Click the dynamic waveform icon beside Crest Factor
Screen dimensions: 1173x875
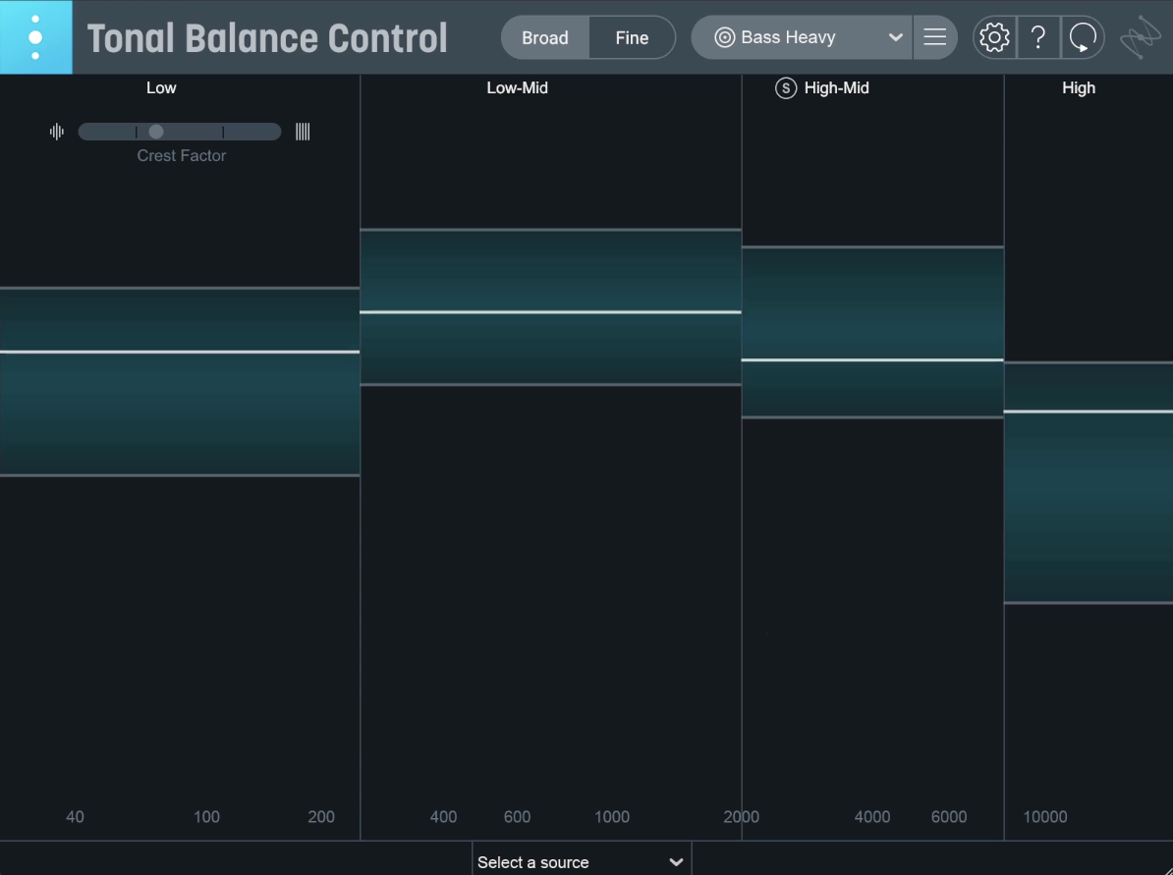click(57, 132)
